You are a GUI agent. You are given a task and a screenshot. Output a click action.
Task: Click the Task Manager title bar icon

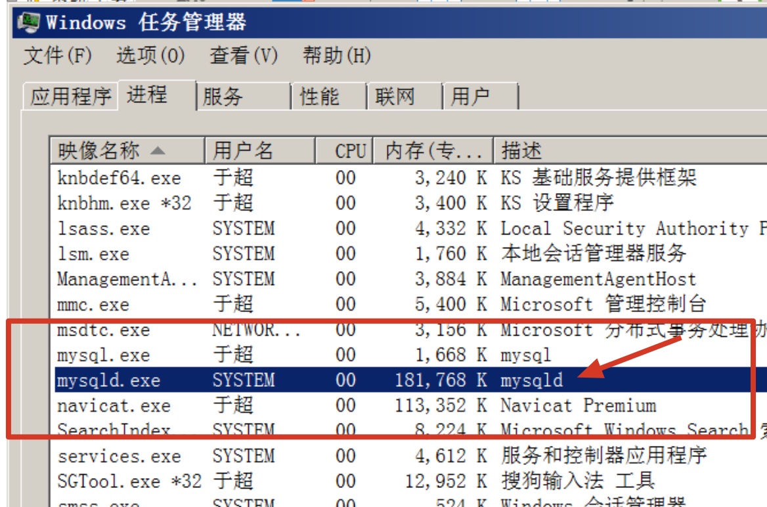point(29,22)
